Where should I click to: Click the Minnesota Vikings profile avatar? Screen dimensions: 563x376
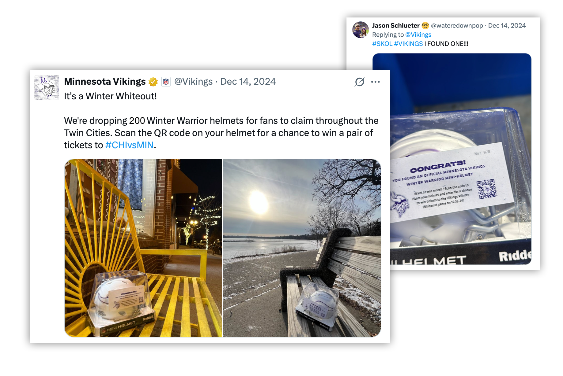(x=47, y=87)
